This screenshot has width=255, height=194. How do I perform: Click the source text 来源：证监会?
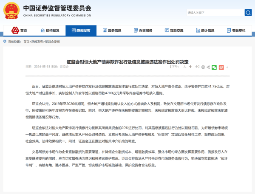pos(60,67)
